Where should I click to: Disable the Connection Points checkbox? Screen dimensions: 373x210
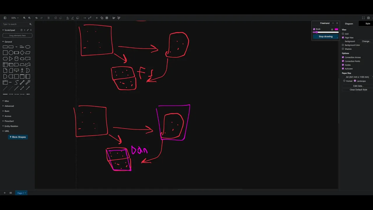coord(343,61)
